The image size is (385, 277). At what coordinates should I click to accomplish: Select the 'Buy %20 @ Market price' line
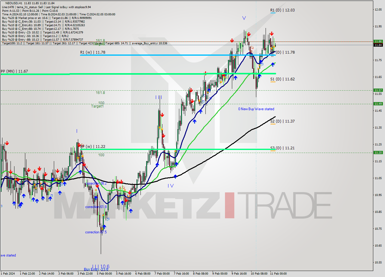click(47, 18)
